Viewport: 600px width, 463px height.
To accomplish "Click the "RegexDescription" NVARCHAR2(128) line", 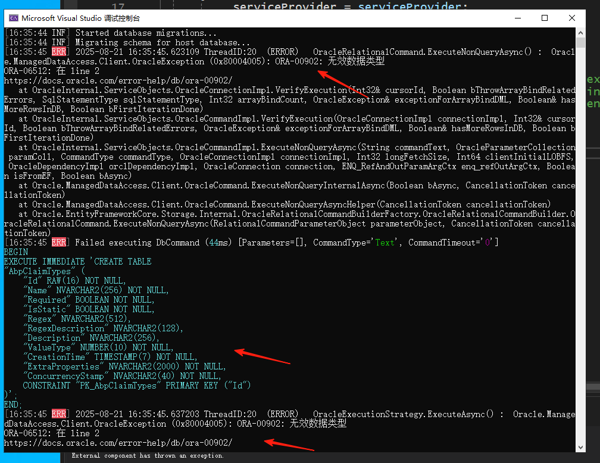I will click(104, 328).
